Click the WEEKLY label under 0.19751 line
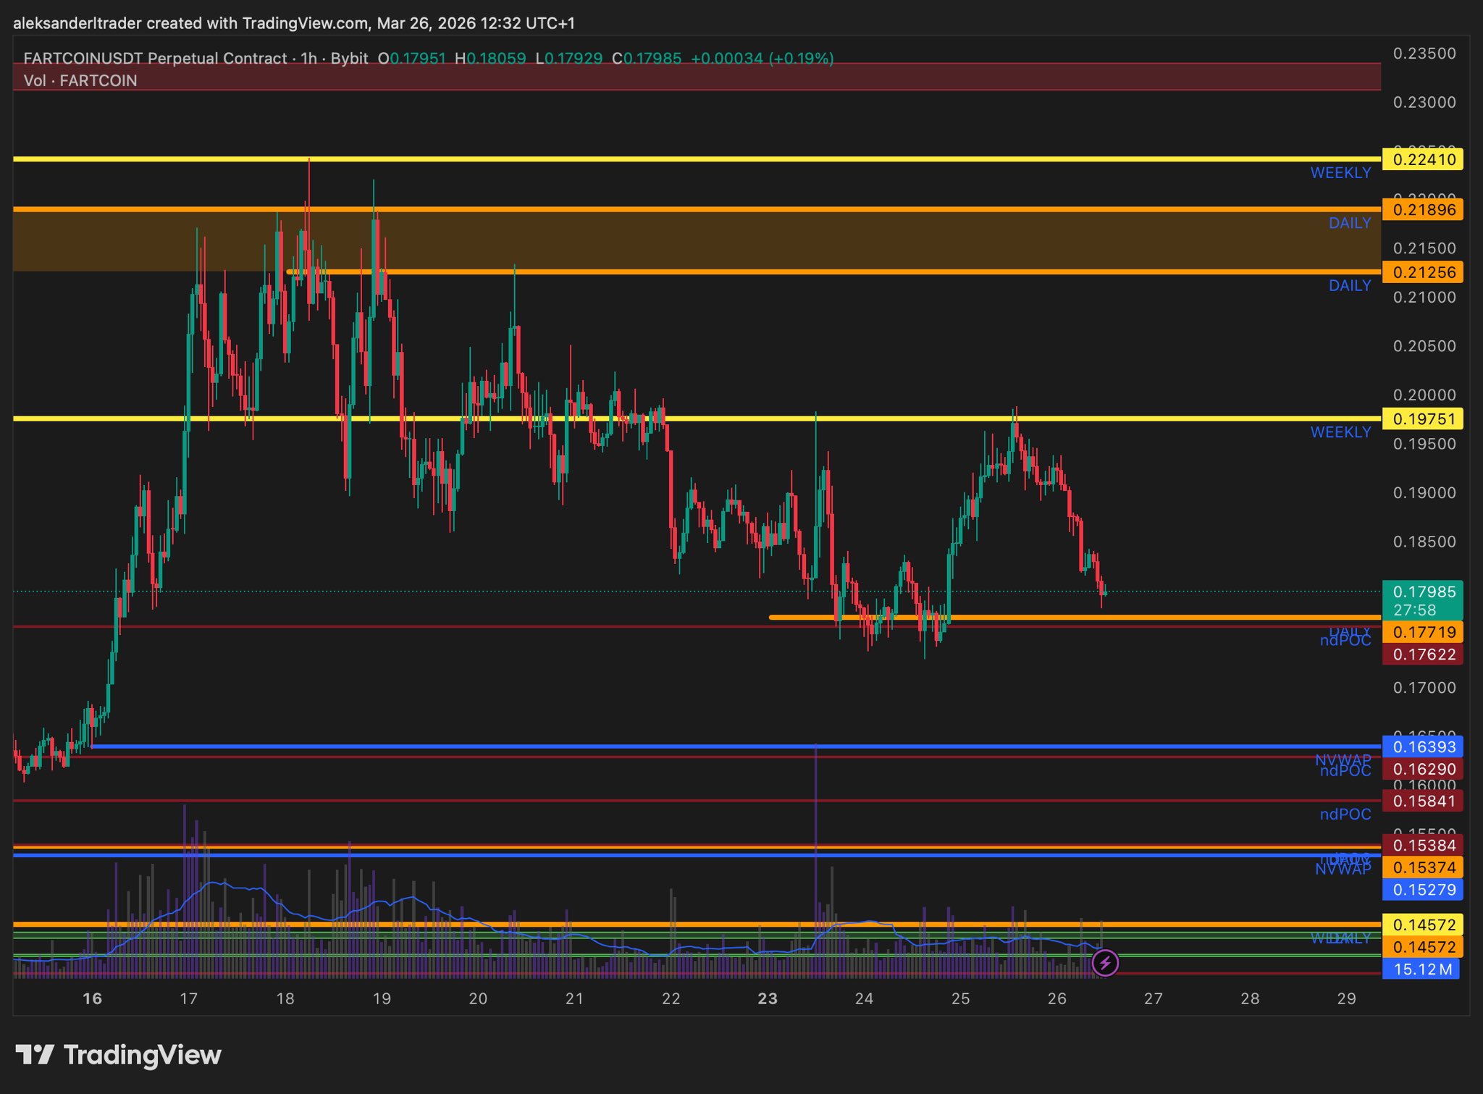 pyautogui.click(x=1340, y=432)
